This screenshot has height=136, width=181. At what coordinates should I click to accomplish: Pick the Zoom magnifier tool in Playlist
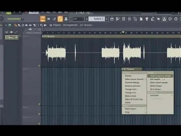(x=42, y=25)
